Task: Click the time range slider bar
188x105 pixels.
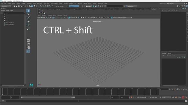Action: [48, 97]
